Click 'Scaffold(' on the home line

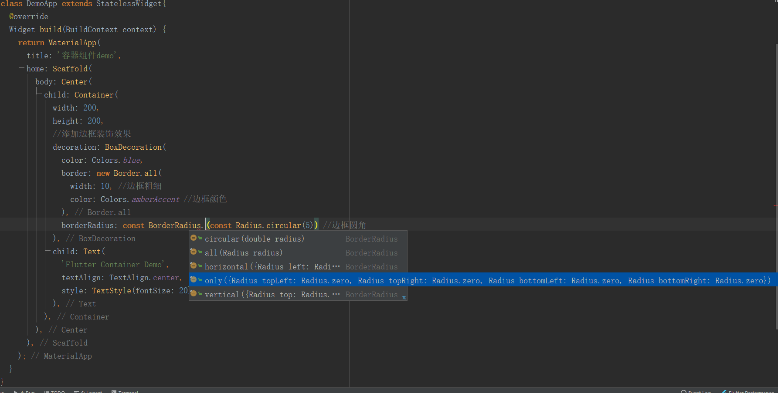click(x=72, y=69)
